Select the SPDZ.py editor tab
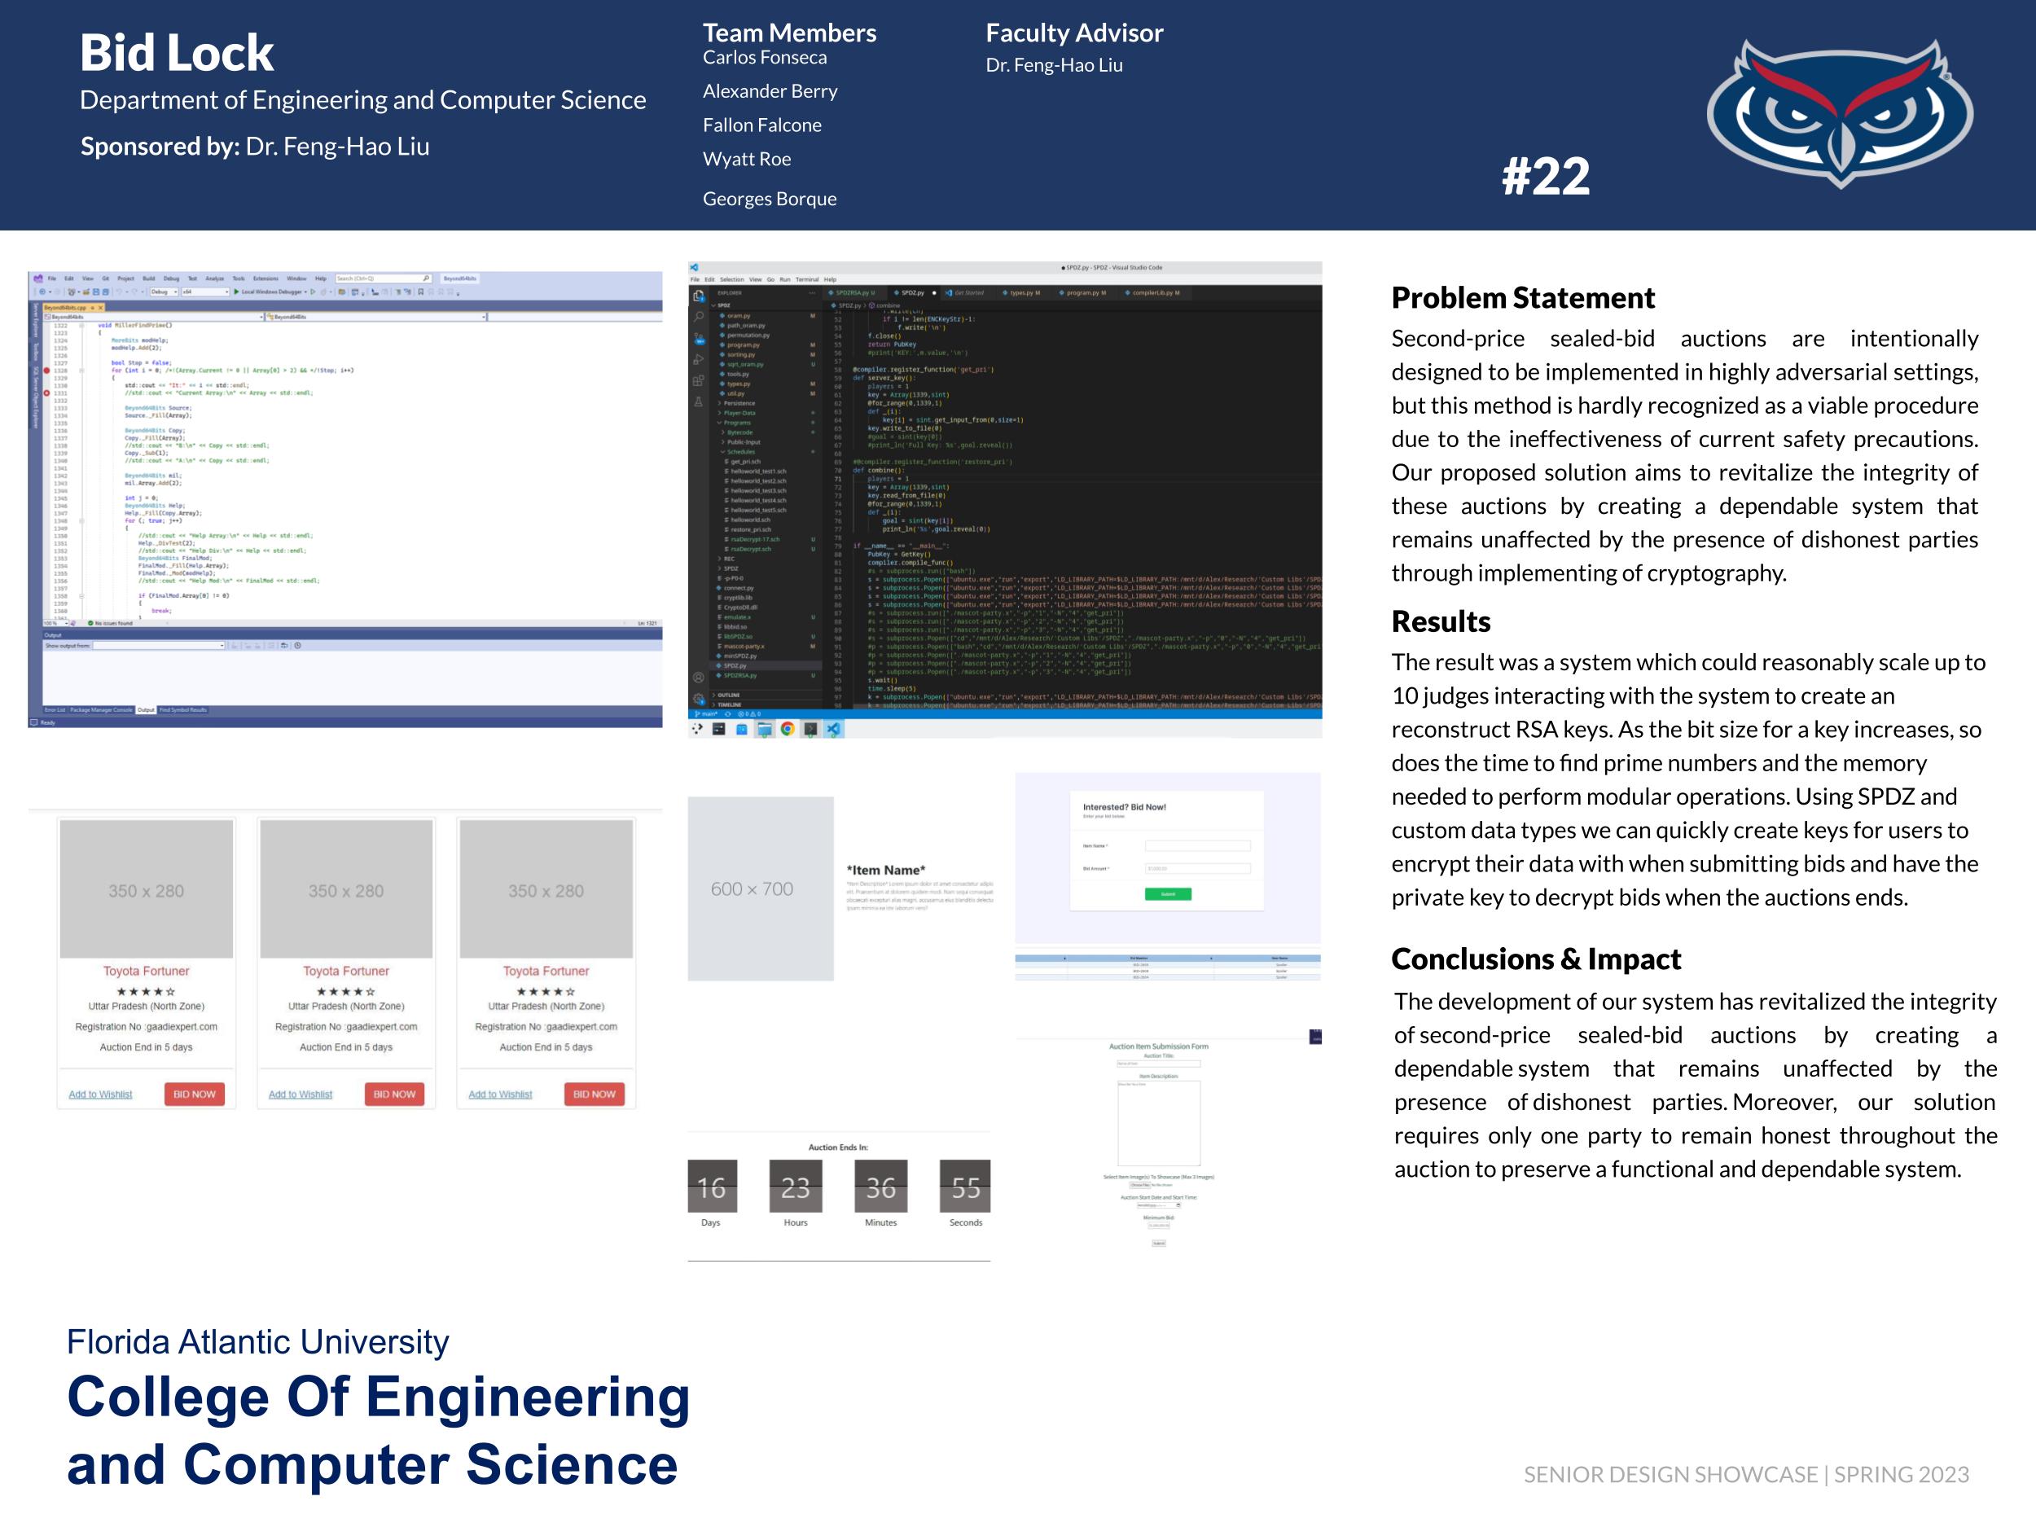Image resolution: width=2036 pixels, height=1527 pixels. pyautogui.click(x=911, y=292)
